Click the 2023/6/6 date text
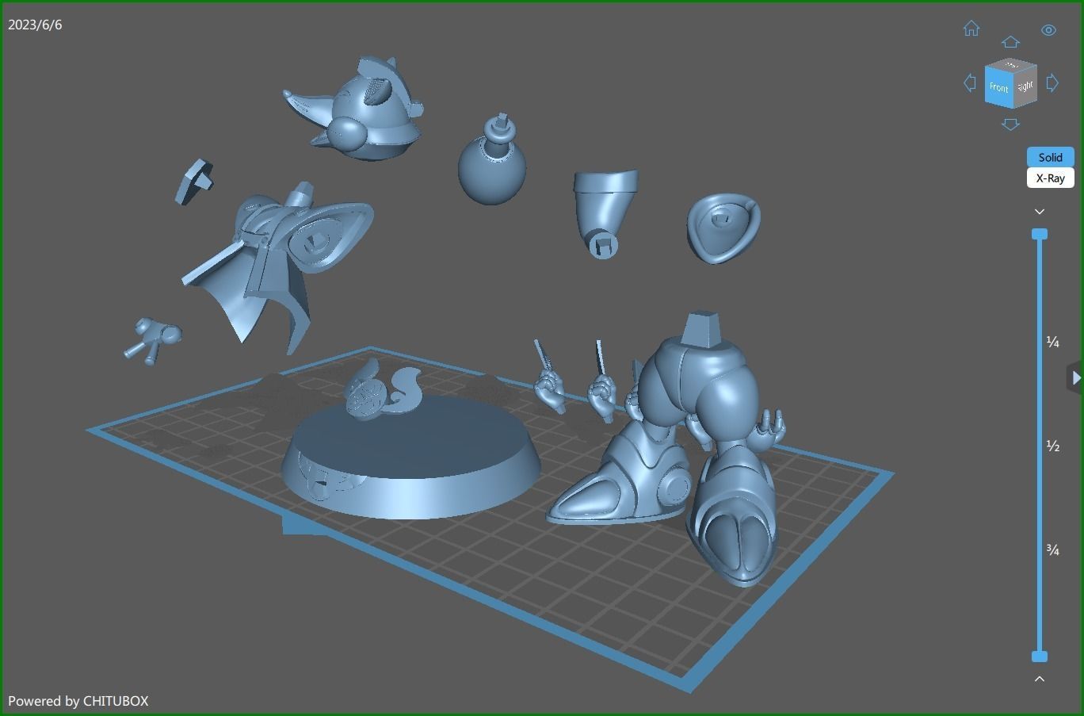The height and width of the screenshot is (716, 1084). 35,25
